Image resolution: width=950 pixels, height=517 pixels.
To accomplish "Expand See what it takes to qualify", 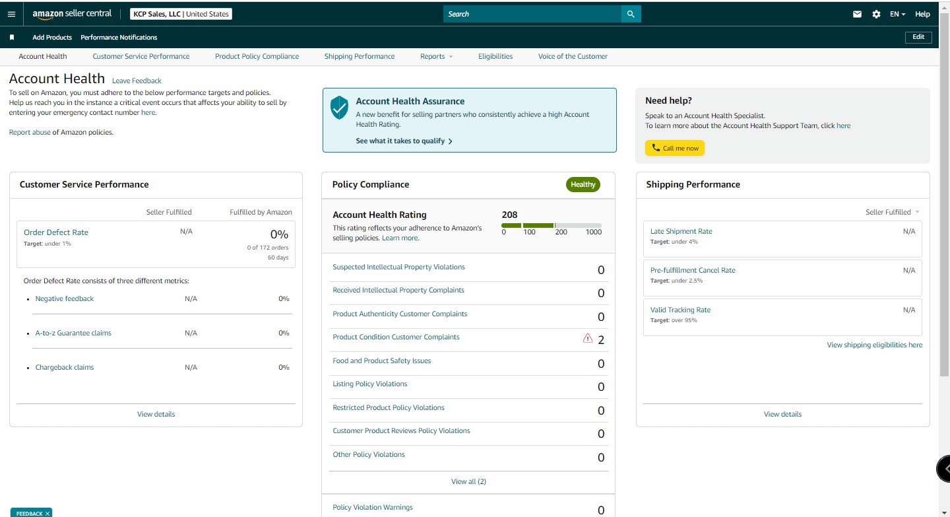I will pos(404,141).
